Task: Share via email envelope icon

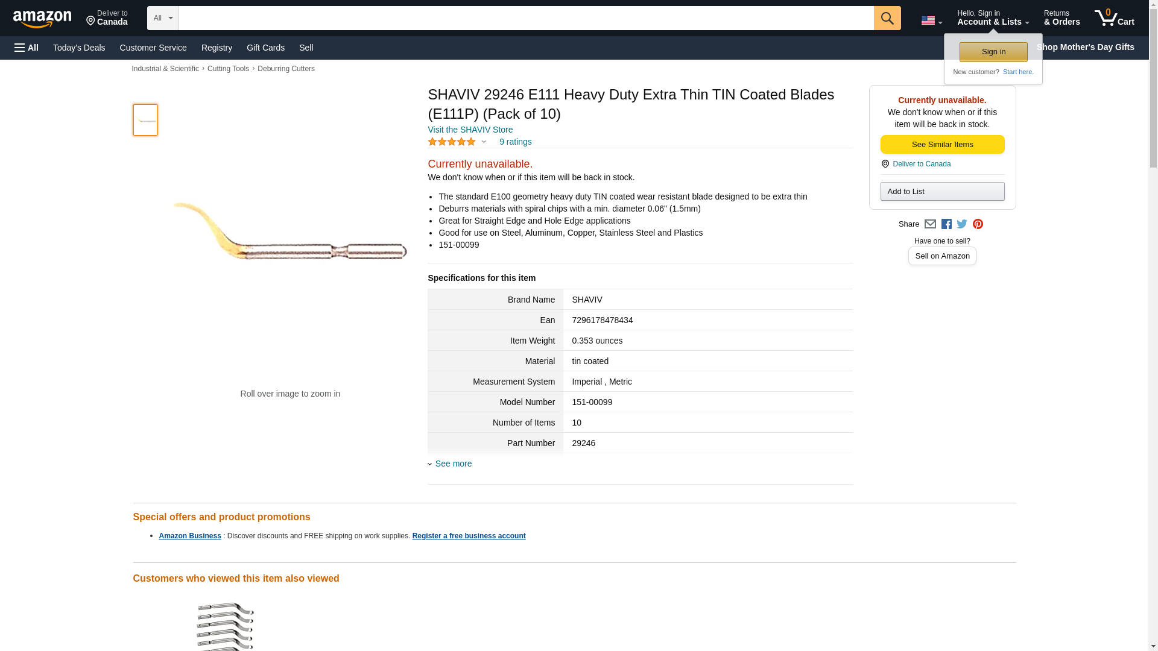Action: click(x=930, y=224)
